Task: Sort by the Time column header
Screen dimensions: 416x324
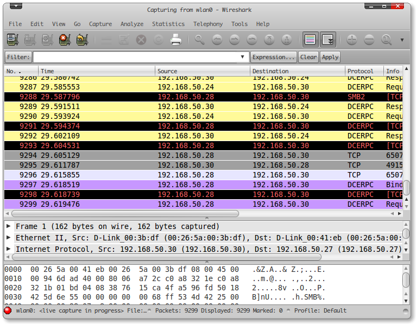Action: (97, 71)
